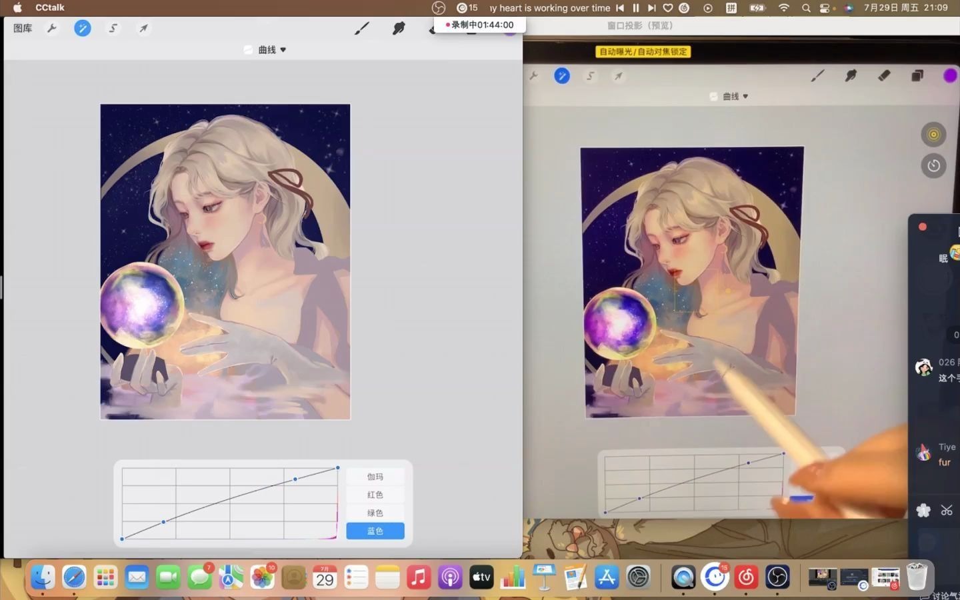Click the Eraser tool in preview window
The image size is (960, 600).
pos(884,76)
